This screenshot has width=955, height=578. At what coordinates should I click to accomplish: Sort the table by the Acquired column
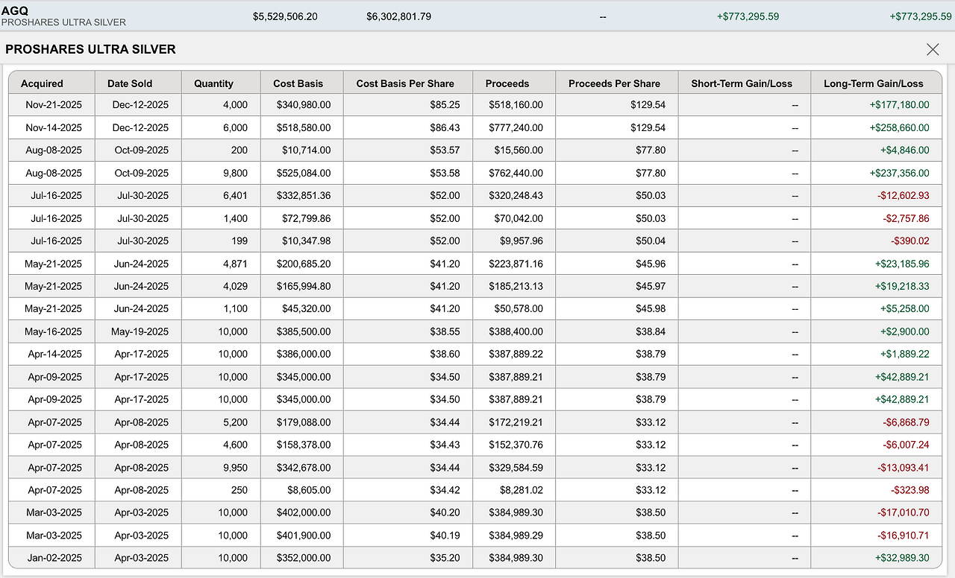43,83
